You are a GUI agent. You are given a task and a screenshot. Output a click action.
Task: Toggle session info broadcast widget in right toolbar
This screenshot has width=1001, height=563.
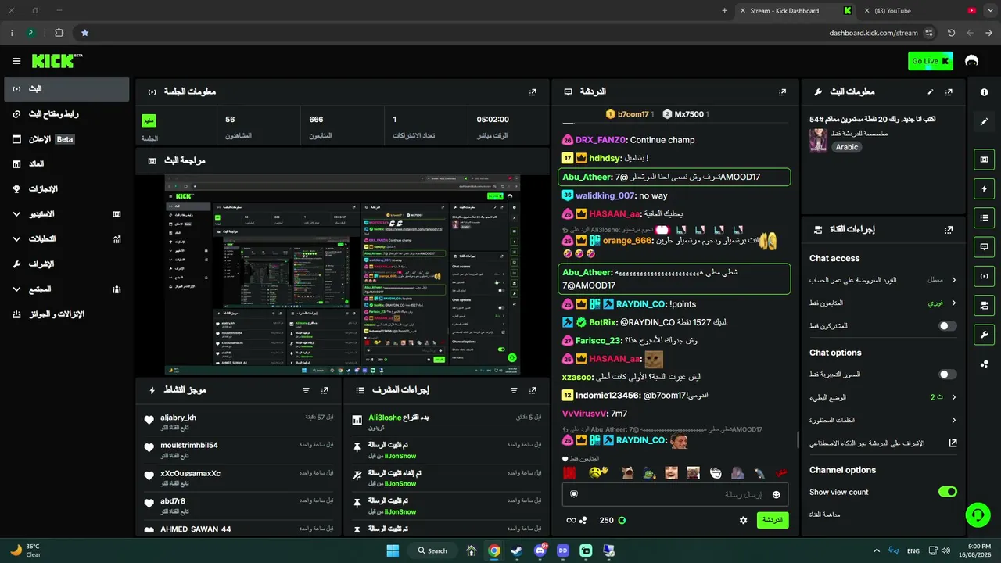(x=984, y=276)
